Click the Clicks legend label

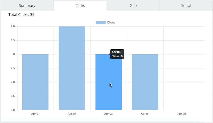click(111, 23)
